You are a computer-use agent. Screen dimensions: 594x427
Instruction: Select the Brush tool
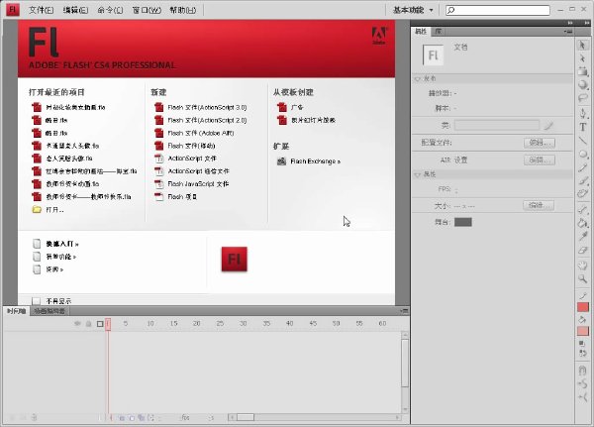tap(583, 180)
